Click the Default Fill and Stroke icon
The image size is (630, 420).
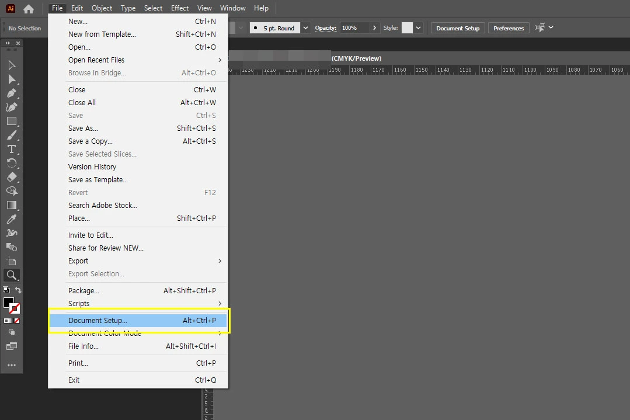pos(6,289)
